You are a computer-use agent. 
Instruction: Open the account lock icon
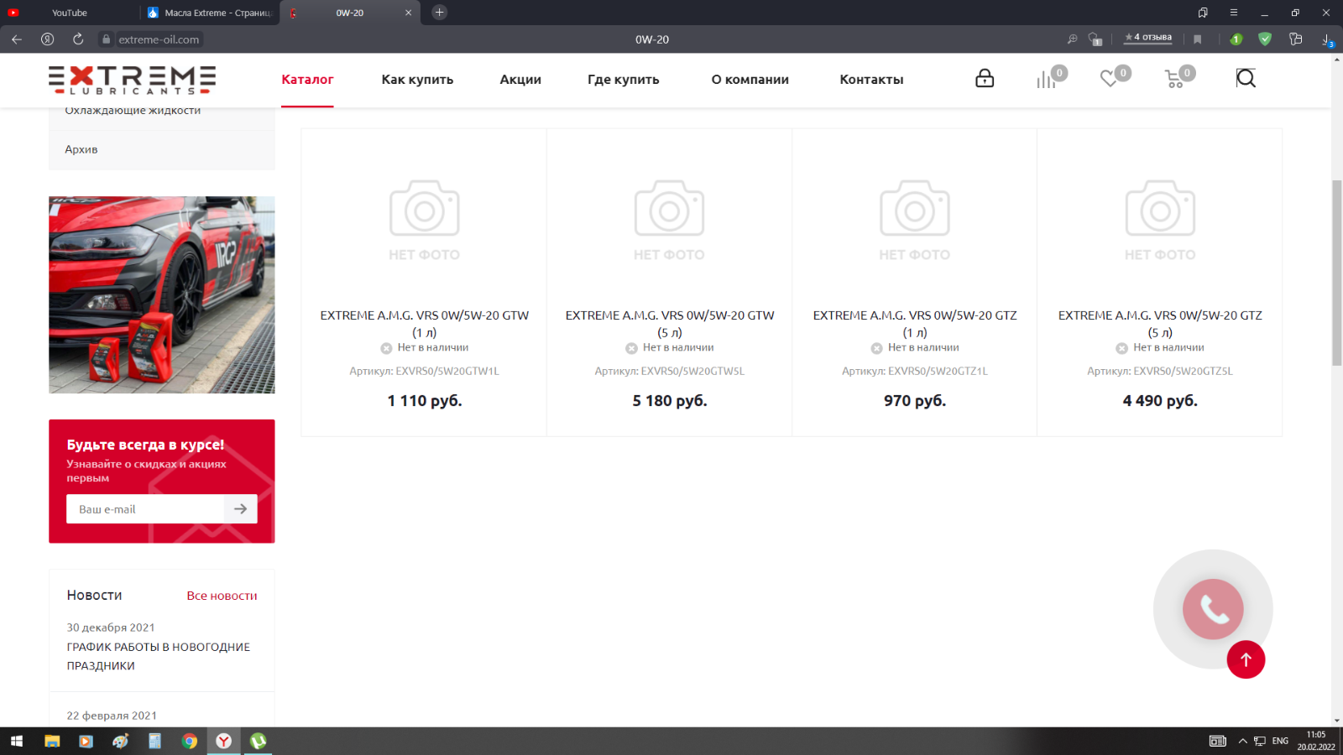(985, 78)
